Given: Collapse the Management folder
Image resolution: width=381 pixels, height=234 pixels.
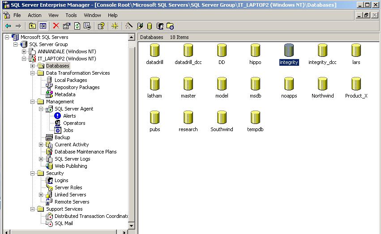Looking at the screenshot, I should pos(32,102).
